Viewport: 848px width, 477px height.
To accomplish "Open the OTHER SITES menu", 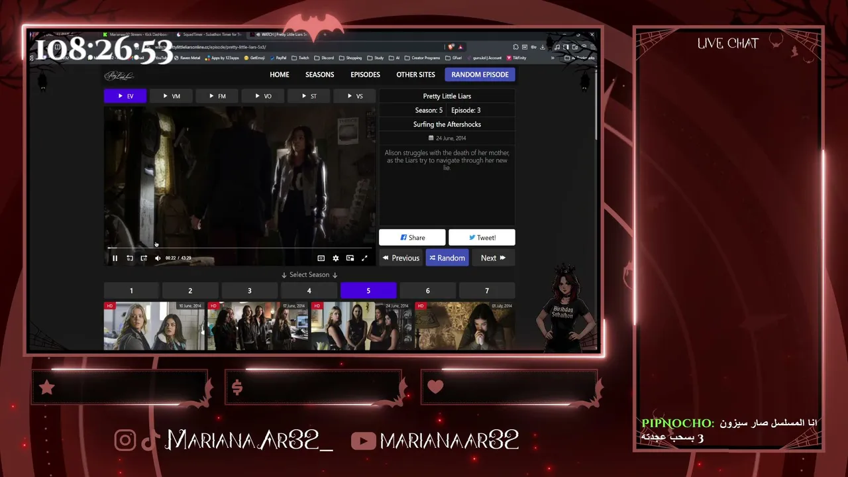I will pyautogui.click(x=415, y=75).
